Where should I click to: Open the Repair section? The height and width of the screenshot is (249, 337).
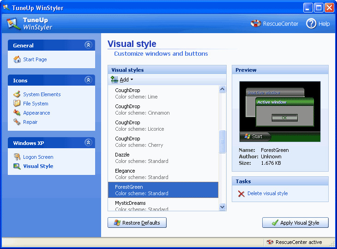pos(30,122)
